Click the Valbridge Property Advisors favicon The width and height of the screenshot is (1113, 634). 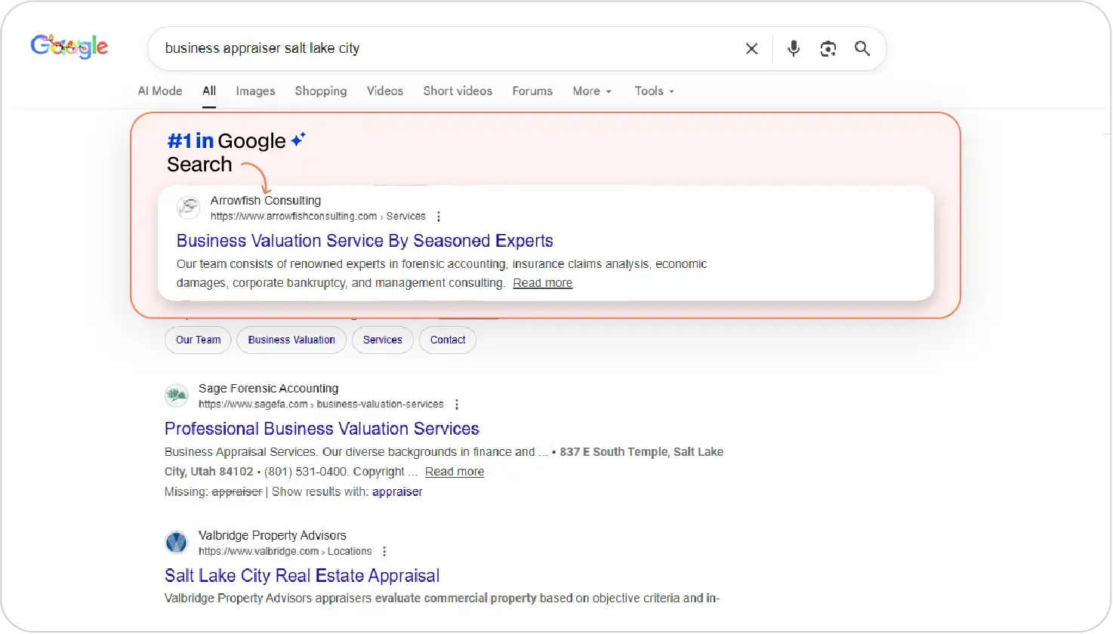177,543
